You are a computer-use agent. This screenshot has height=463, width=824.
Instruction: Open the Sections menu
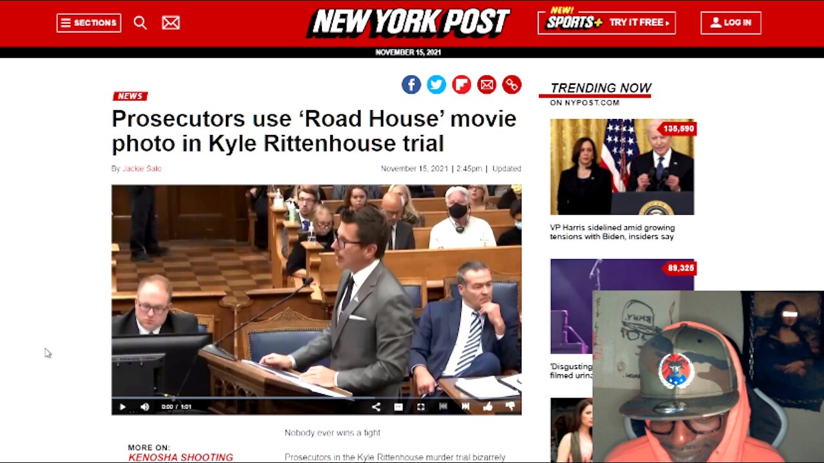click(x=89, y=23)
